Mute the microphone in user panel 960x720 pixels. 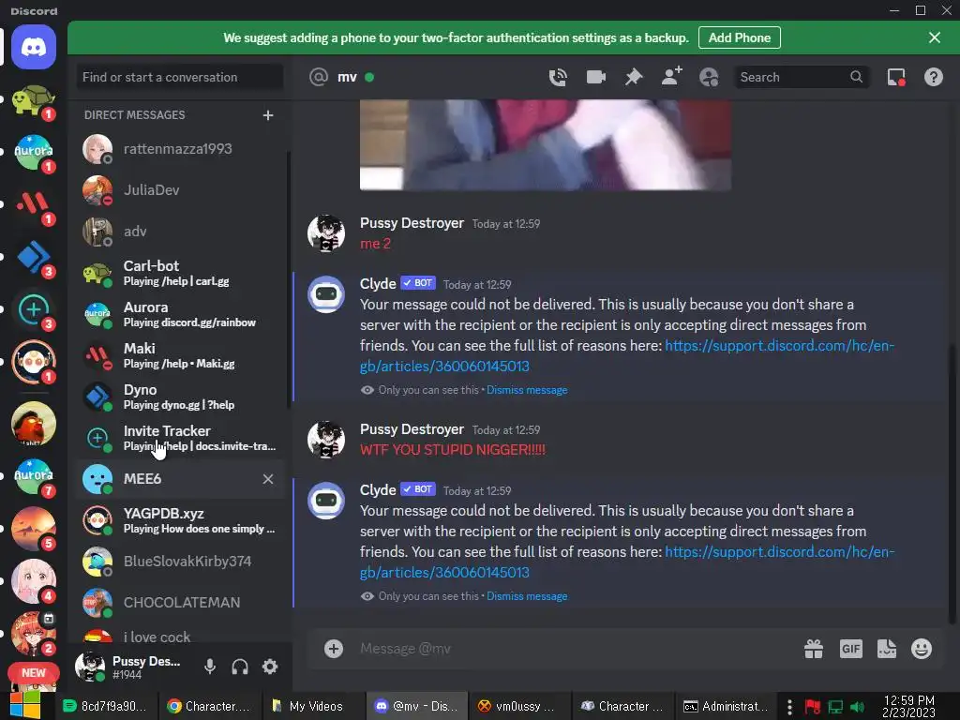(x=209, y=667)
